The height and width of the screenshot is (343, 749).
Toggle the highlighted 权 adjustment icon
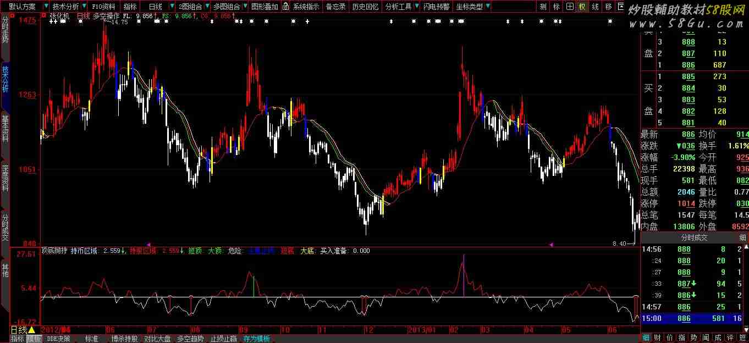click(x=582, y=7)
